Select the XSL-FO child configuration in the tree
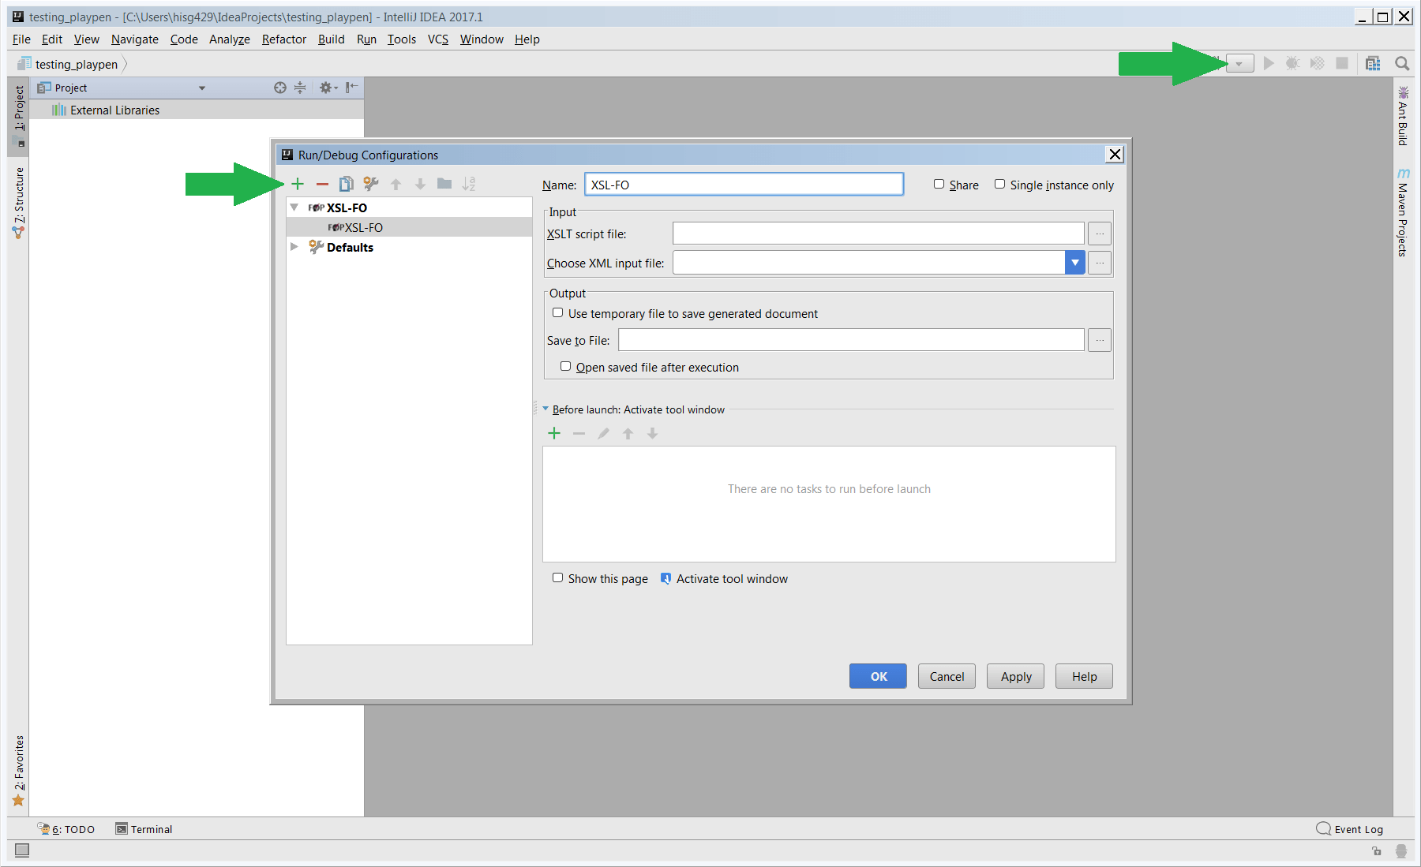The image size is (1421, 867). coord(410,227)
